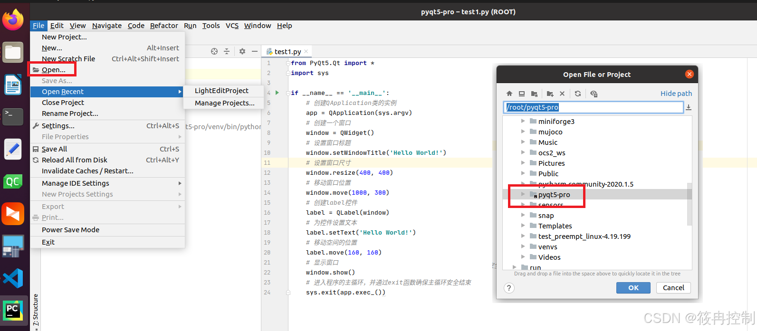Open Firefox from the dock
757x331 pixels.
13,20
